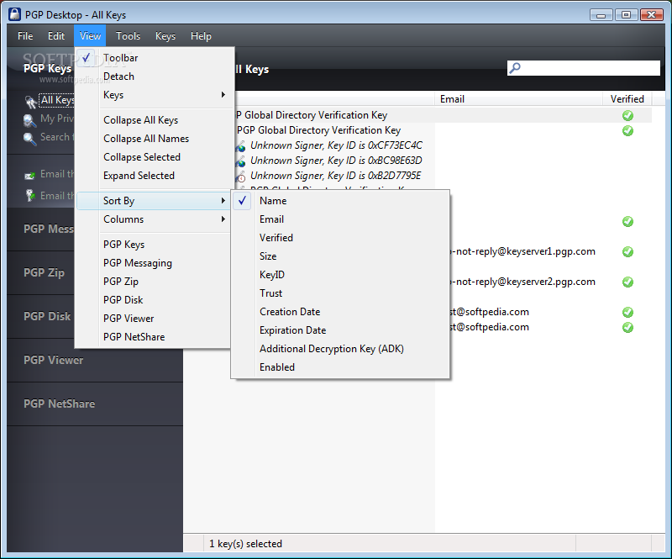Select 'Unknown Signer, Key ID is 0xB2D7795E' row
Screen dimensions: 672x559
click(x=335, y=176)
